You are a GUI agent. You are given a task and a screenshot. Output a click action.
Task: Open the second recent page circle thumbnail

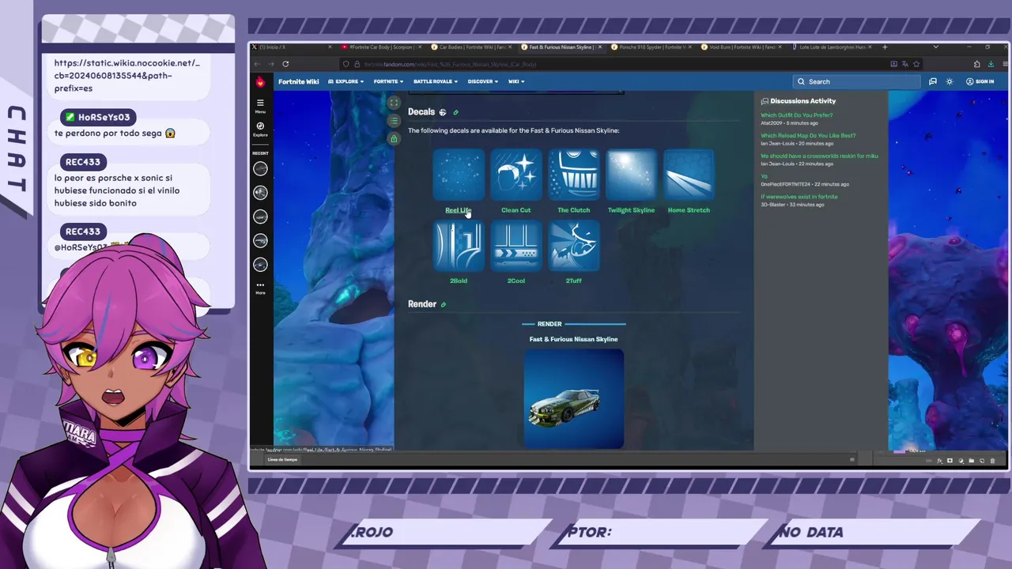point(260,192)
